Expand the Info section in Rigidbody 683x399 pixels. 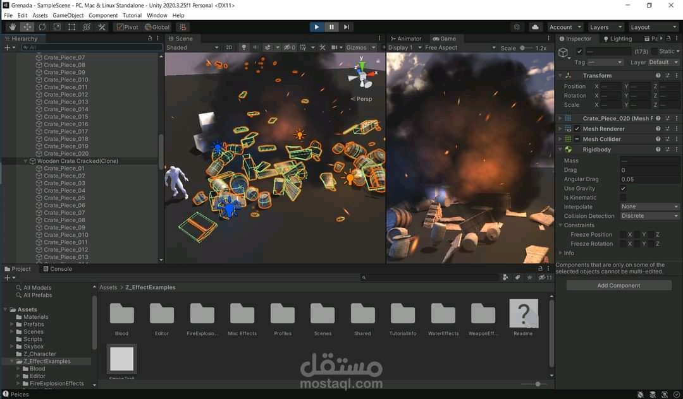[x=560, y=253]
